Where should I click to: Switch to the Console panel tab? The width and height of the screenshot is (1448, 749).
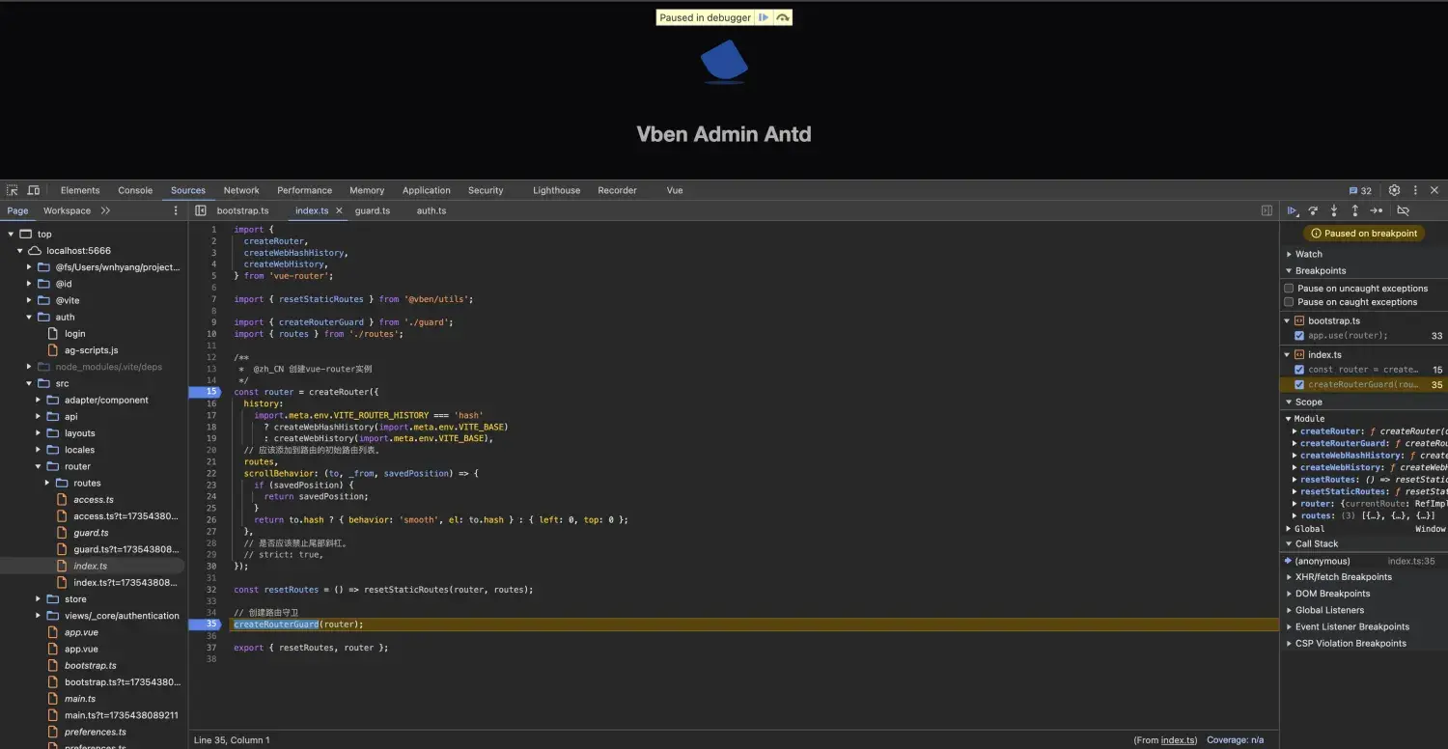tap(135, 190)
